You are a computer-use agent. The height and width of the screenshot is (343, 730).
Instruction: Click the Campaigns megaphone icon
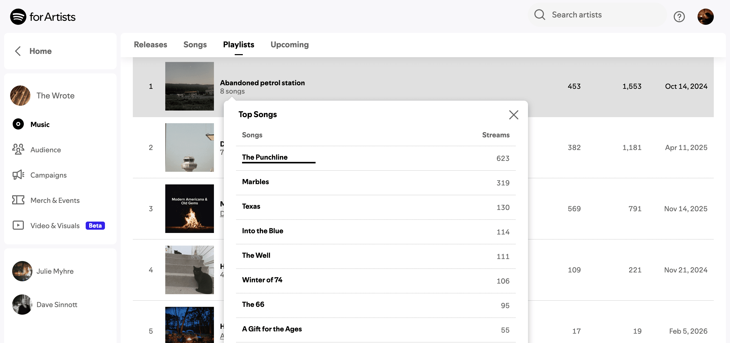click(18, 175)
